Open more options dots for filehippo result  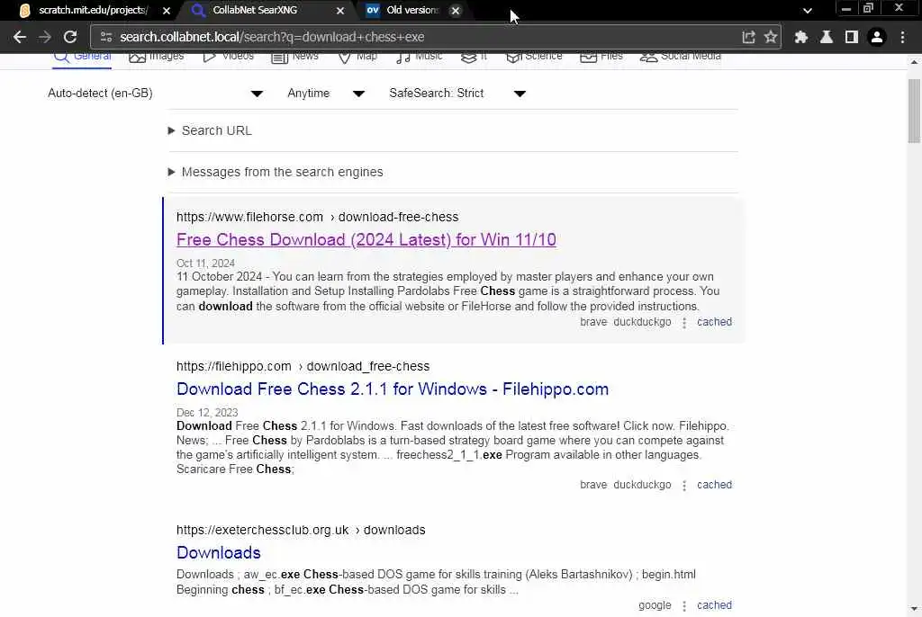[x=684, y=486]
